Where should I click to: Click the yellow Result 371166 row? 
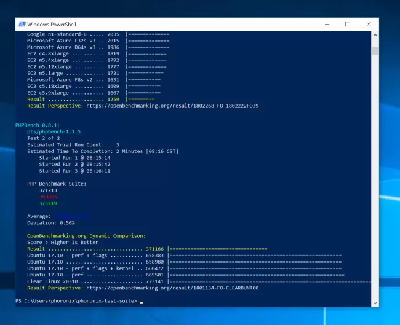pos(147,249)
